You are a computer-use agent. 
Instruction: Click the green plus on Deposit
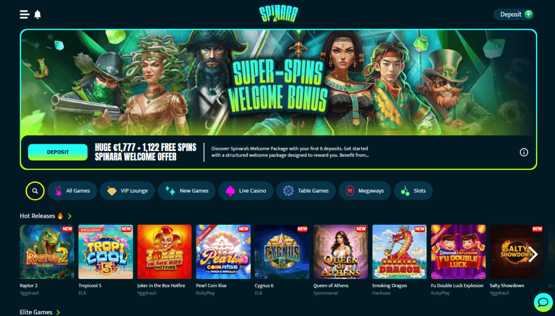click(x=528, y=14)
